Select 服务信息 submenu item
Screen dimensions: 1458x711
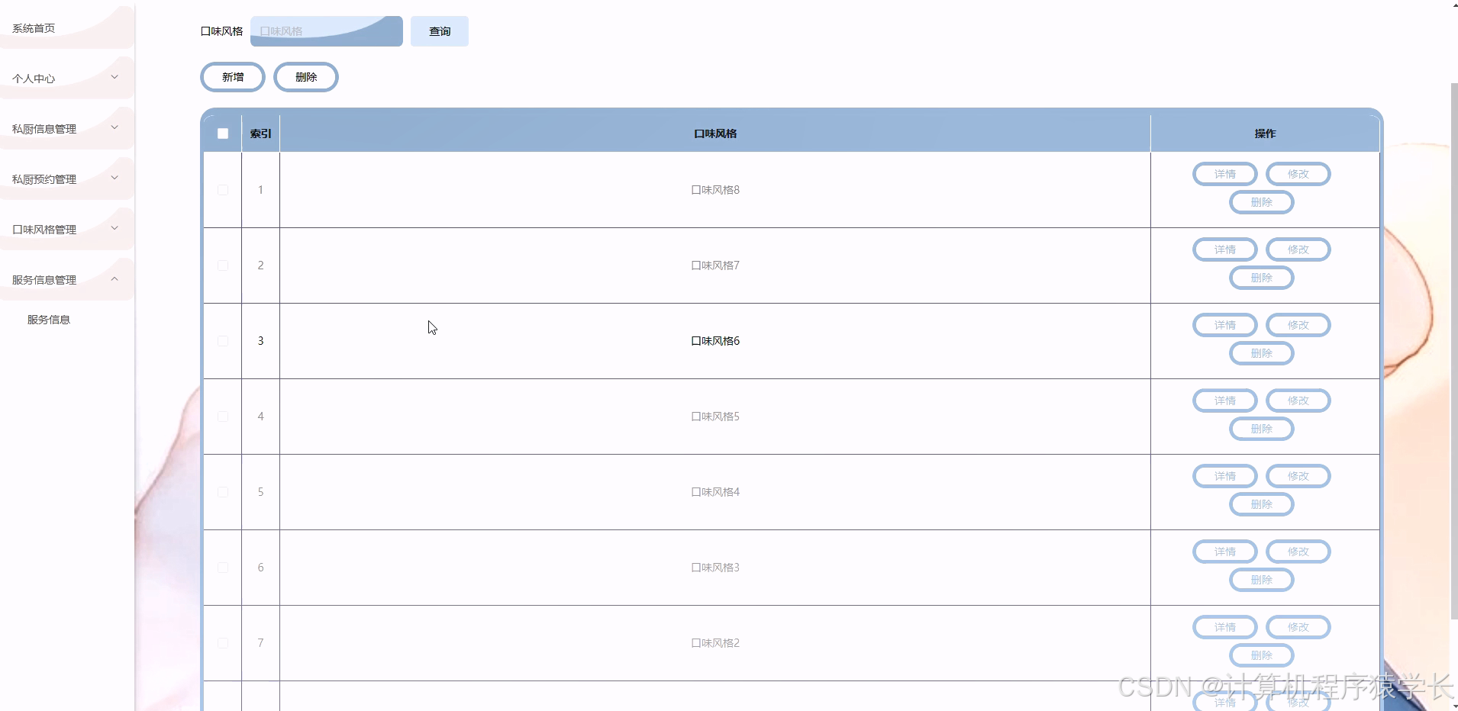point(49,320)
